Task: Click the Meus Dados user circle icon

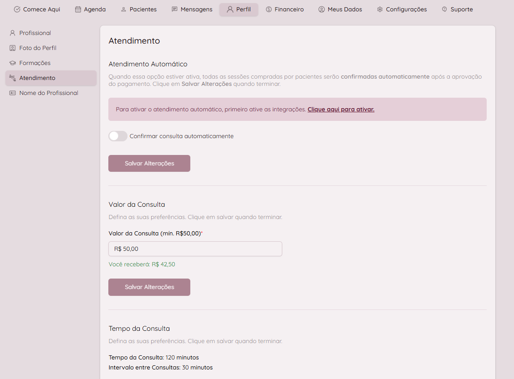Action: [x=321, y=9]
